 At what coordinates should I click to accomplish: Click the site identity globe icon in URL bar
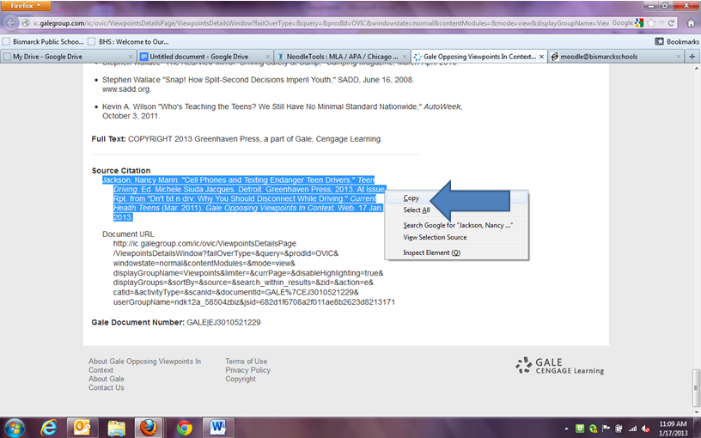26,23
